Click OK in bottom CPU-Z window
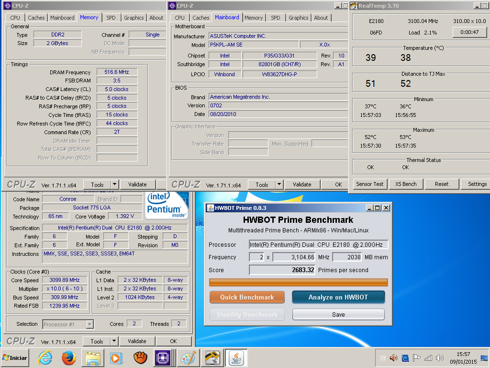 [173, 341]
